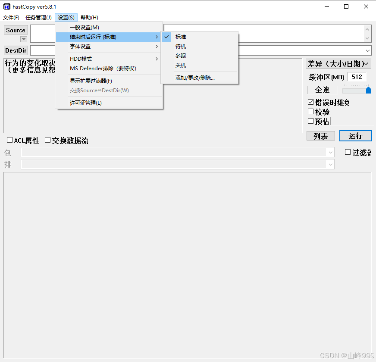
Task: Select 一般设置(M) menu entry
Action: pyautogui.click(x=109, y=27)
